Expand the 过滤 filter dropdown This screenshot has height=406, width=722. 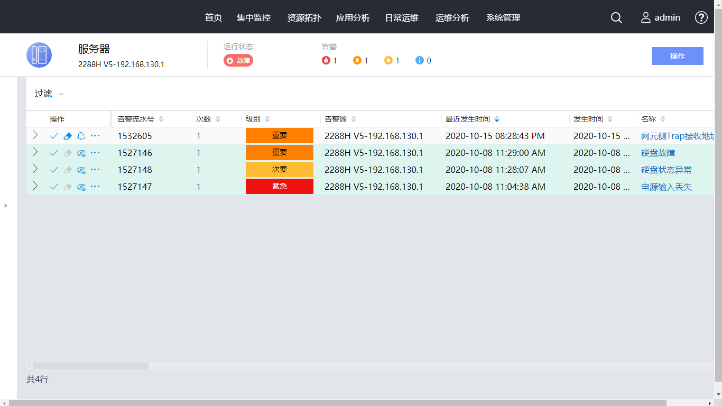tap(49, 94)
